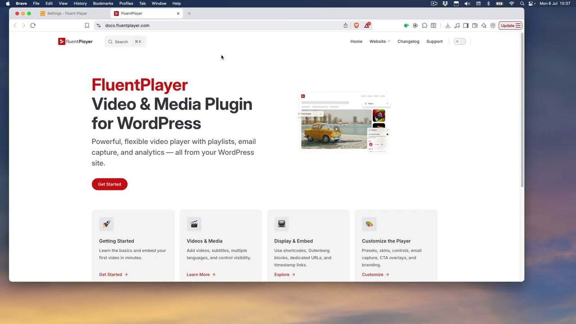Image resolution: width=576 pixels, height=324 pixels.
Task: Open the date and time in menu bar
Action: click(x=555, y=4)
